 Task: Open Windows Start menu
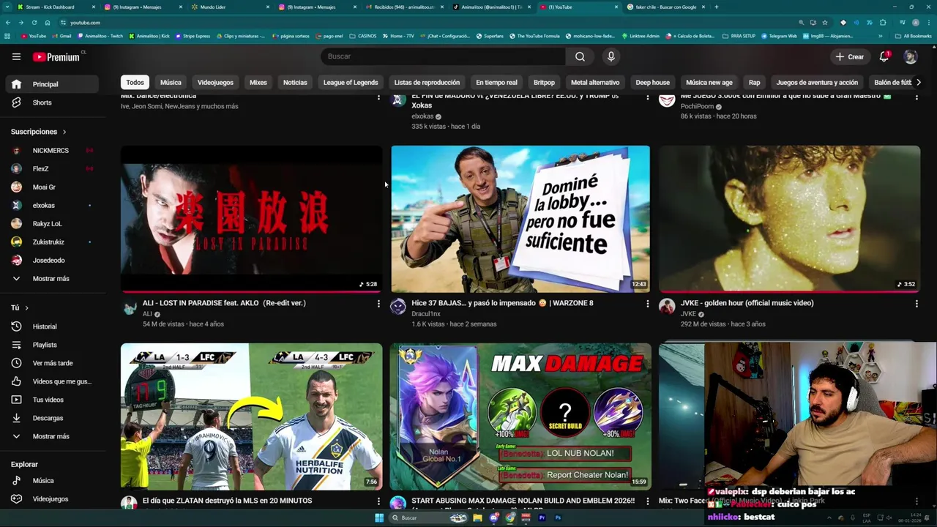379,517
